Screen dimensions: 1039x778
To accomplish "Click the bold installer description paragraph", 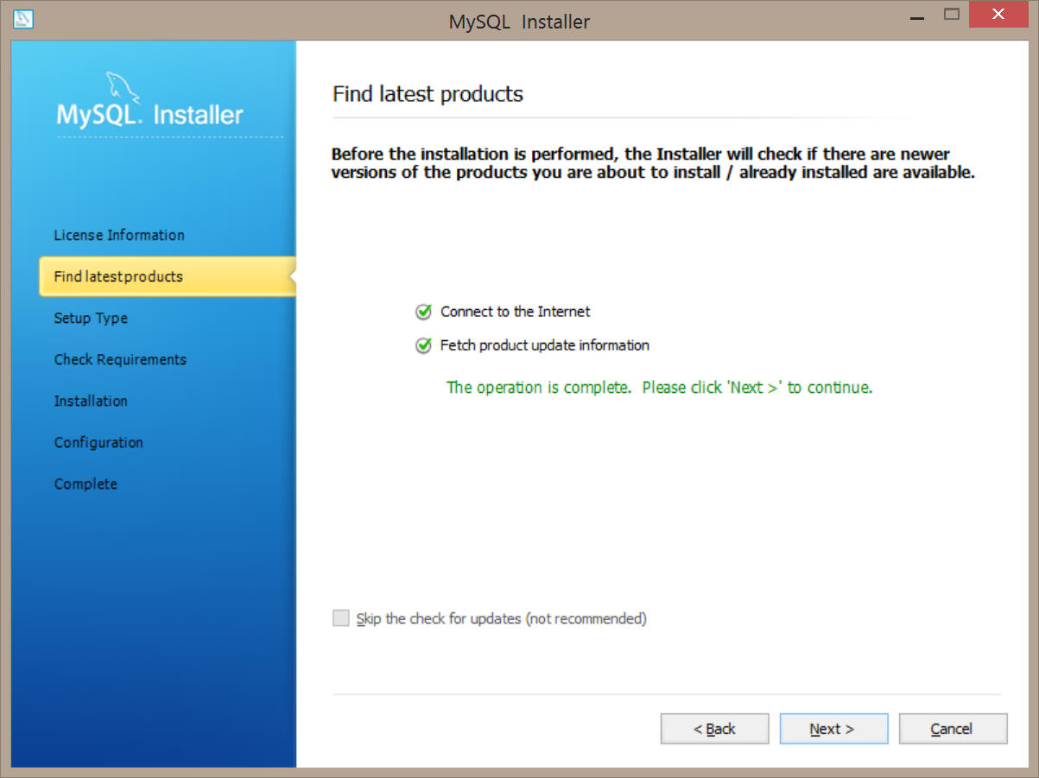I will click(x=653, y=163).
